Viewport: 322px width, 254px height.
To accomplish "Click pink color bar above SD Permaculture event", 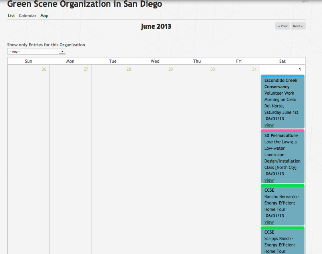I will (x=282, y=131).
